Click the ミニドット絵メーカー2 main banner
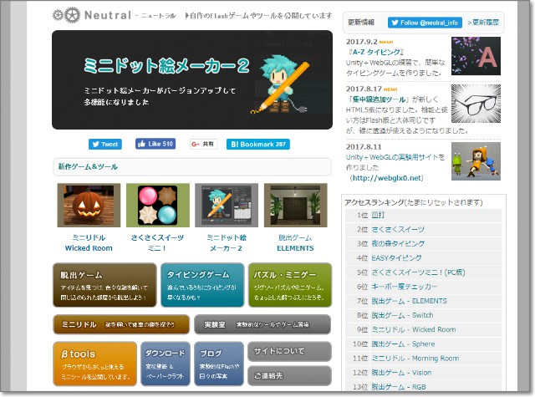Screen dimensions: 535x397 [191, 80]
